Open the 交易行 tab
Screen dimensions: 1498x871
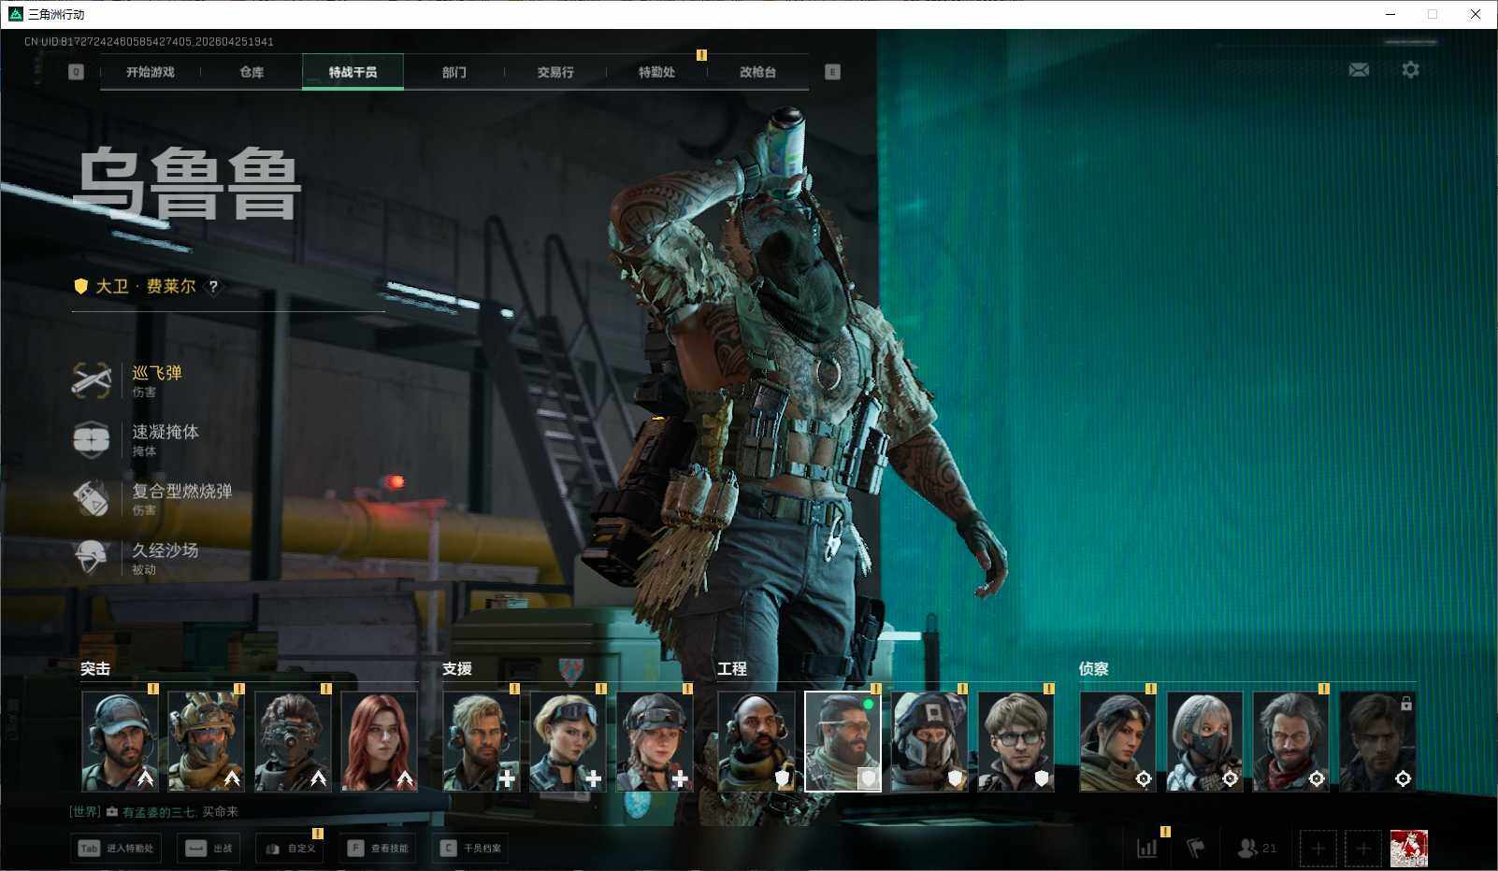(x=555, y=72)
